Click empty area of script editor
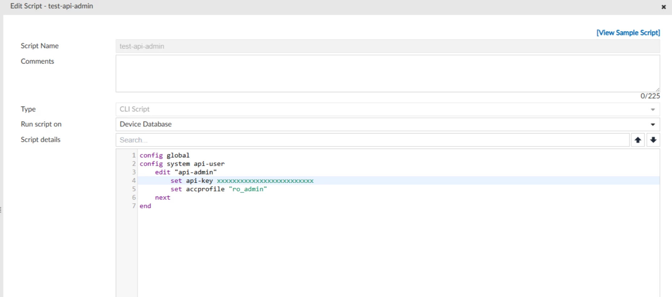This screenshot has width=672, height=297. click(x=398, y=253)
